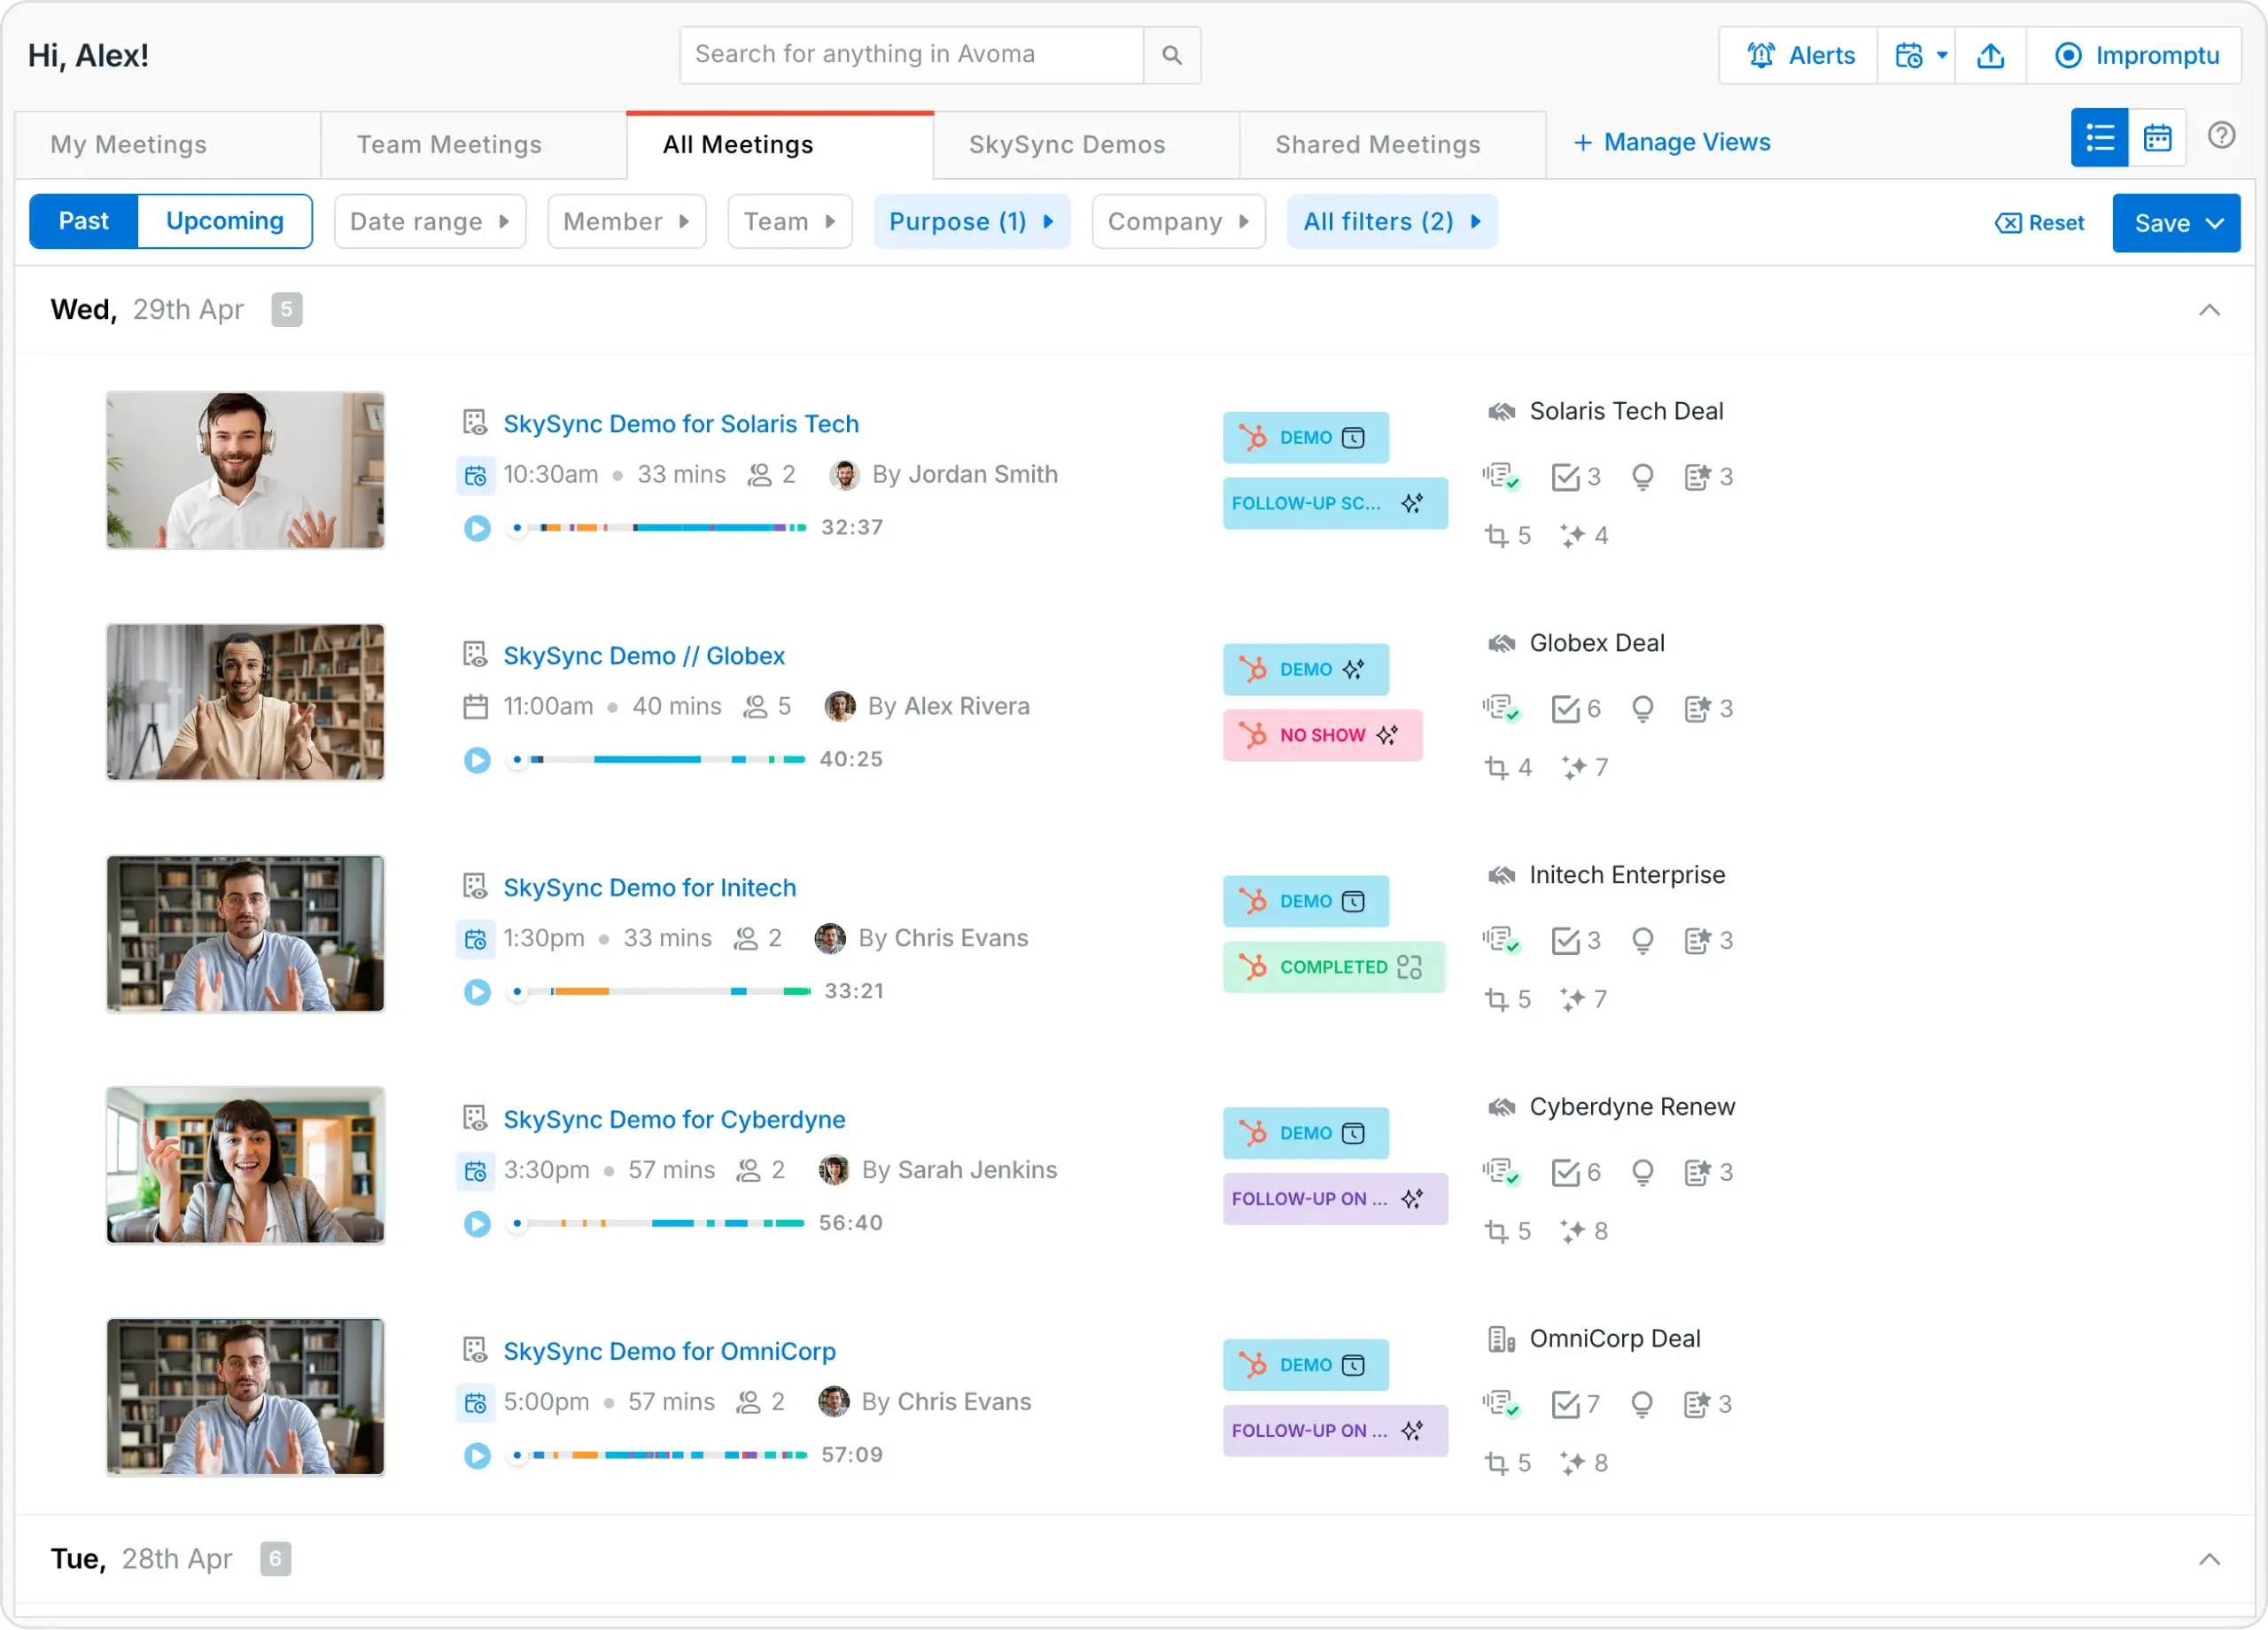Collapse the Tue 28th Apr section
This screenshot has width=2268, height=1630.
pos(2209,1560)
